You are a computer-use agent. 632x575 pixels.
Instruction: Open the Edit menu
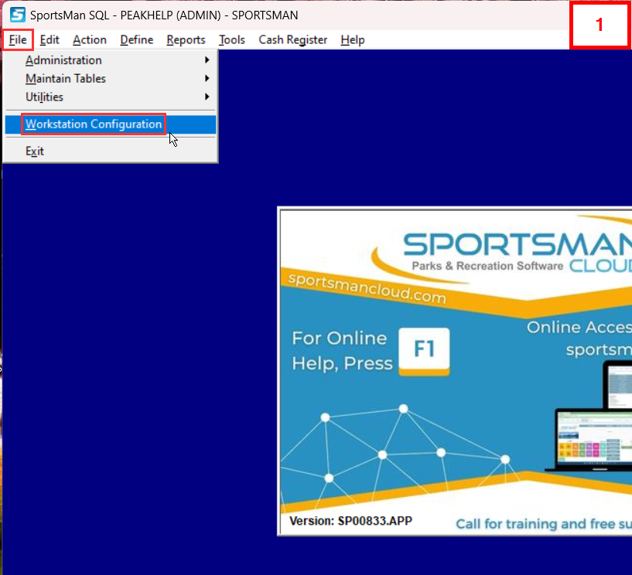click(50, 39)
